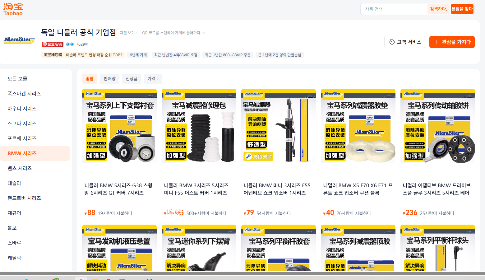Focus the 상품 검색 search field
485x280 pixels.
point(395,9)
